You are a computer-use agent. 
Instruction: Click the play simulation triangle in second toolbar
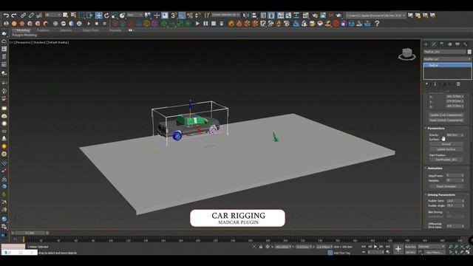click(x=197, y=24)
